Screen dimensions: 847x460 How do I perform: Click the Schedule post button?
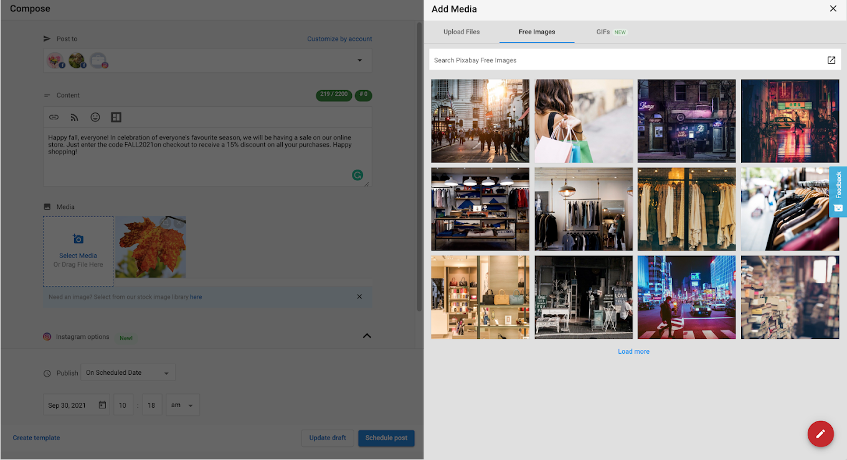(386, 438)
